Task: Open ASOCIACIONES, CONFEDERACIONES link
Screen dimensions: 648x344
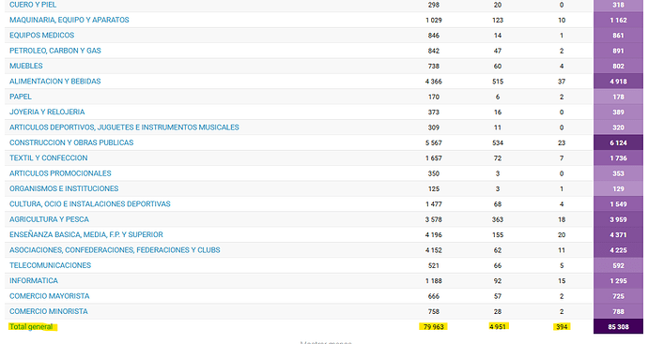Action: (115, 250)
